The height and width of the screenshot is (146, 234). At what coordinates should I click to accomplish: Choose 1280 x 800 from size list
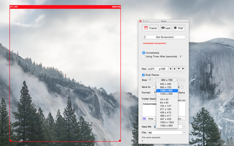tap(166, 91)
